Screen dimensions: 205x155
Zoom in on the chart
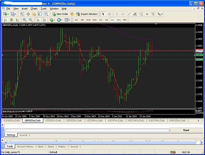[25, 20]
